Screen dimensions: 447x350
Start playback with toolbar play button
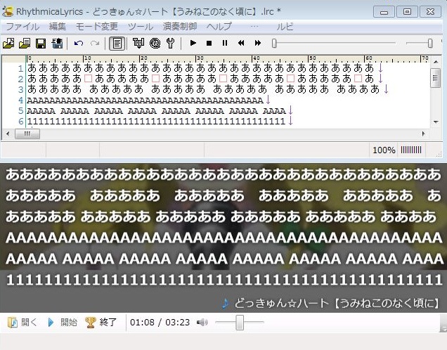click(193, 43)
